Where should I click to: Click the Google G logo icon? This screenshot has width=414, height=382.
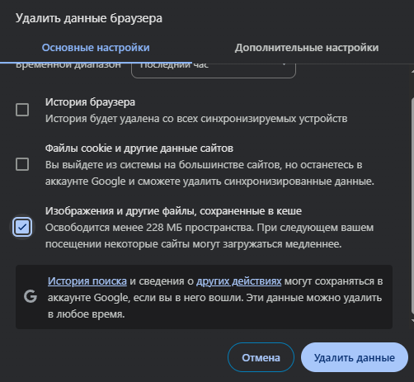31,296
